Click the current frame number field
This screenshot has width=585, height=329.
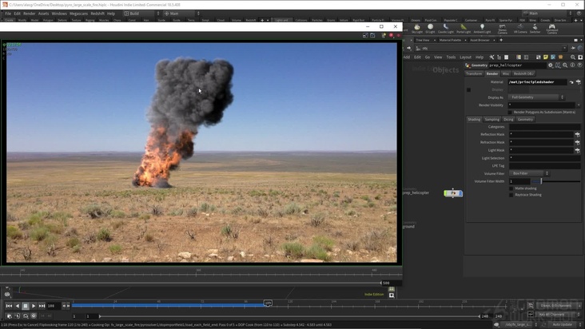point(54,306)
